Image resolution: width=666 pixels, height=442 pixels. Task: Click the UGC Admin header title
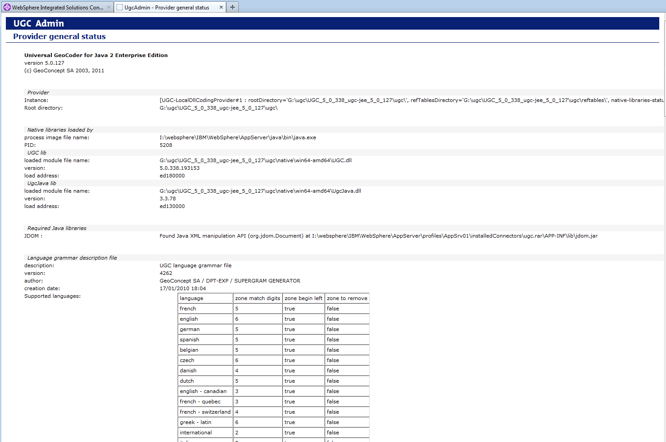[x=39, y=23]
